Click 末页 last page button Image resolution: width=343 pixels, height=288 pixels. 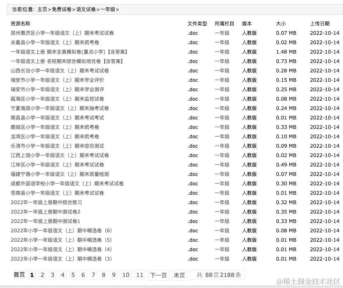(x=179, y=275)
